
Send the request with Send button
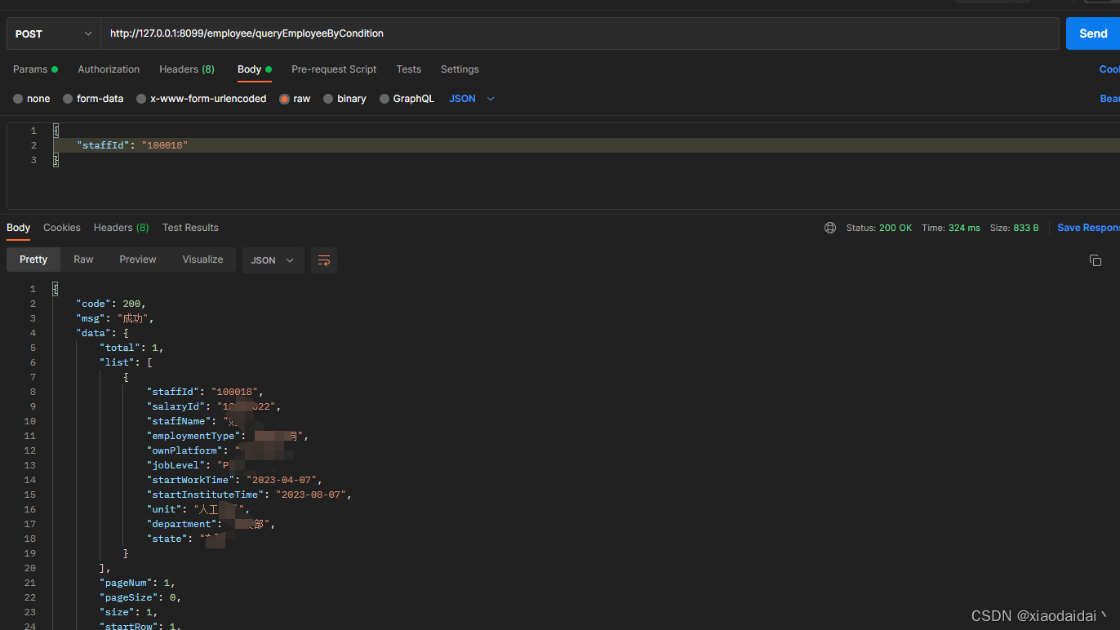point(1093,33)
